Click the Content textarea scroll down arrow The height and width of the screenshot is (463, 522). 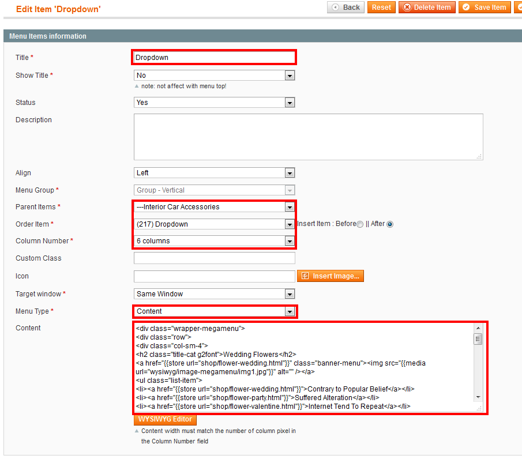[x=478, y=397]
